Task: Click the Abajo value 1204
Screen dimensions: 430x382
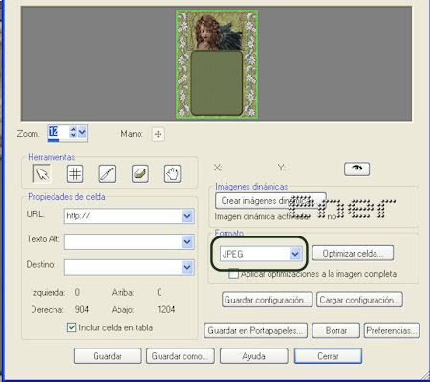Action: 166,309
